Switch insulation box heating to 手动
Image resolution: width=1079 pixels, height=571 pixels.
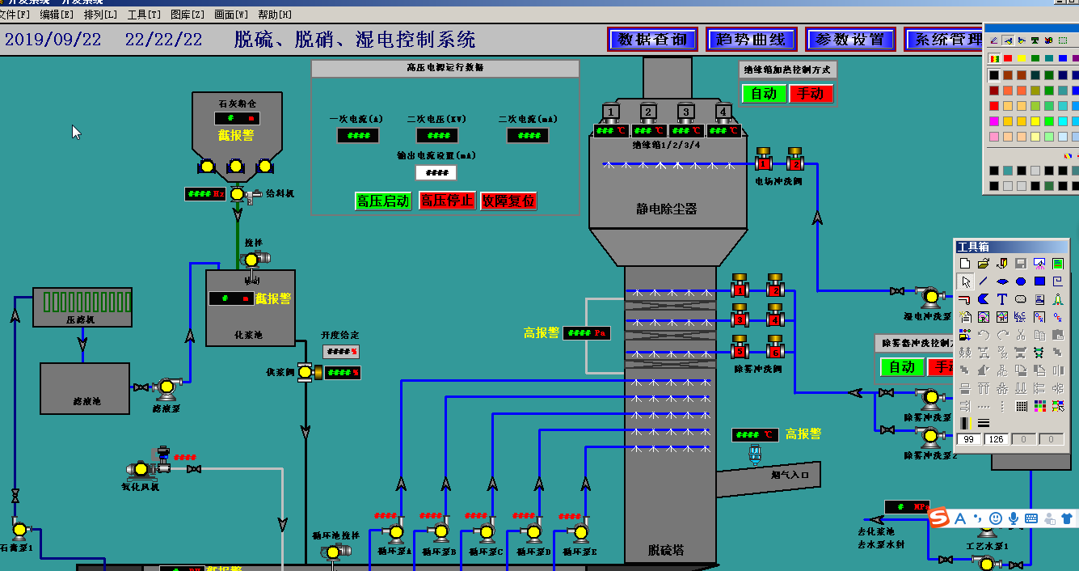(x=810, y=94)
